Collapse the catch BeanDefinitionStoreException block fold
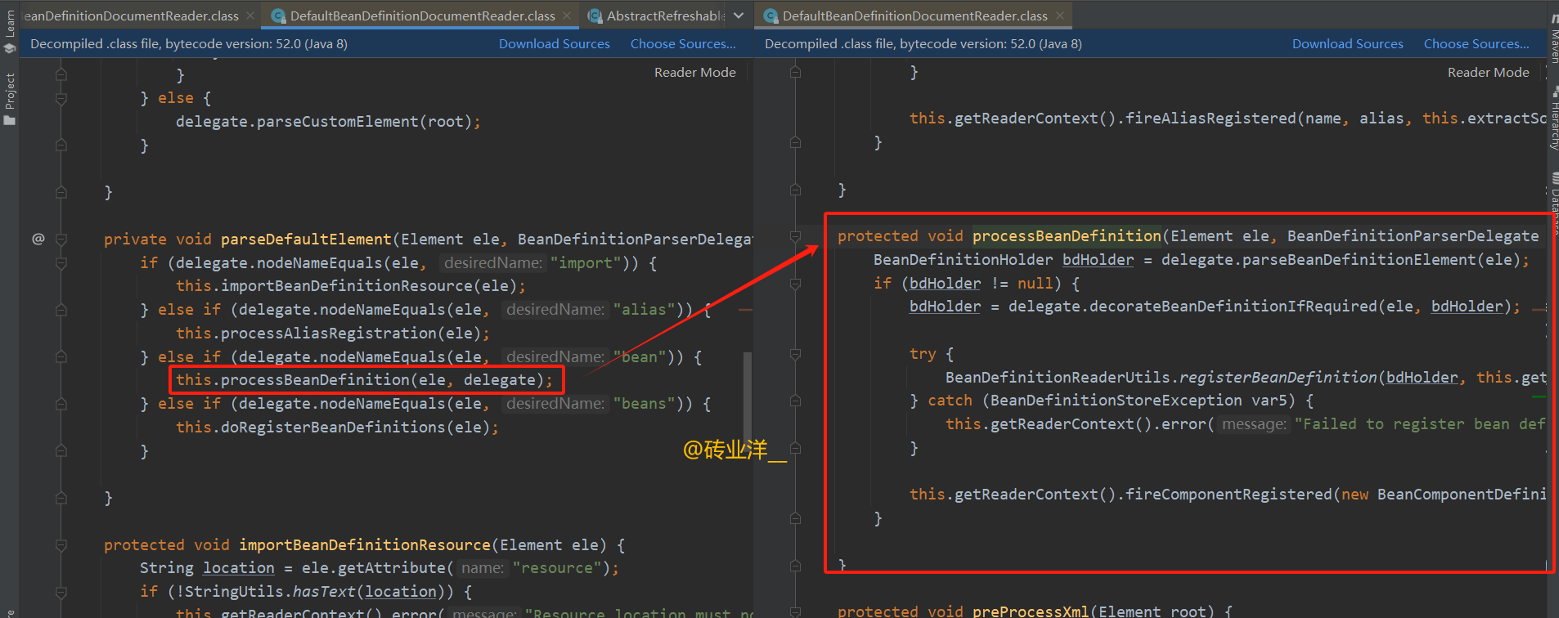1559x618 pixels. point(795,401)
